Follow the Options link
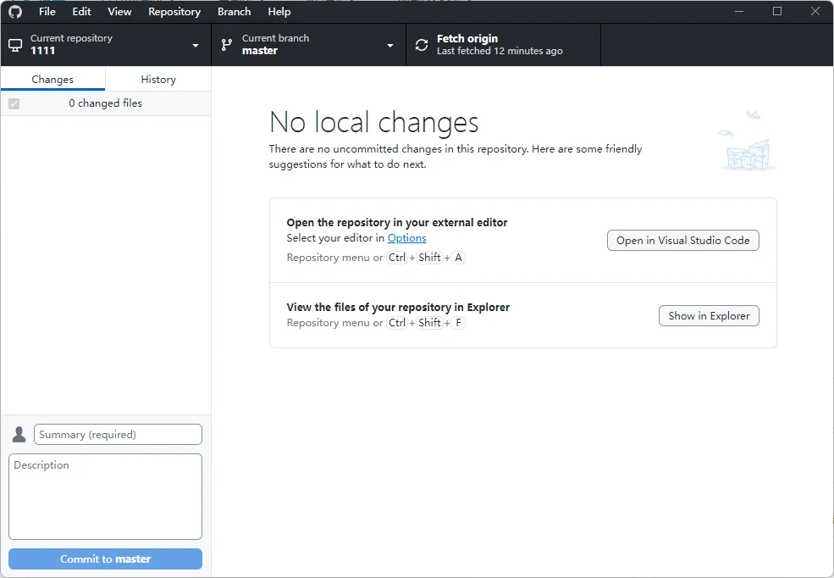The image size is (834, 578). [406, 238]
